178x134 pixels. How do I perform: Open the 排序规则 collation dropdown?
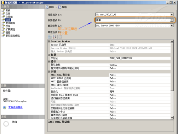(x=172, y=15)
